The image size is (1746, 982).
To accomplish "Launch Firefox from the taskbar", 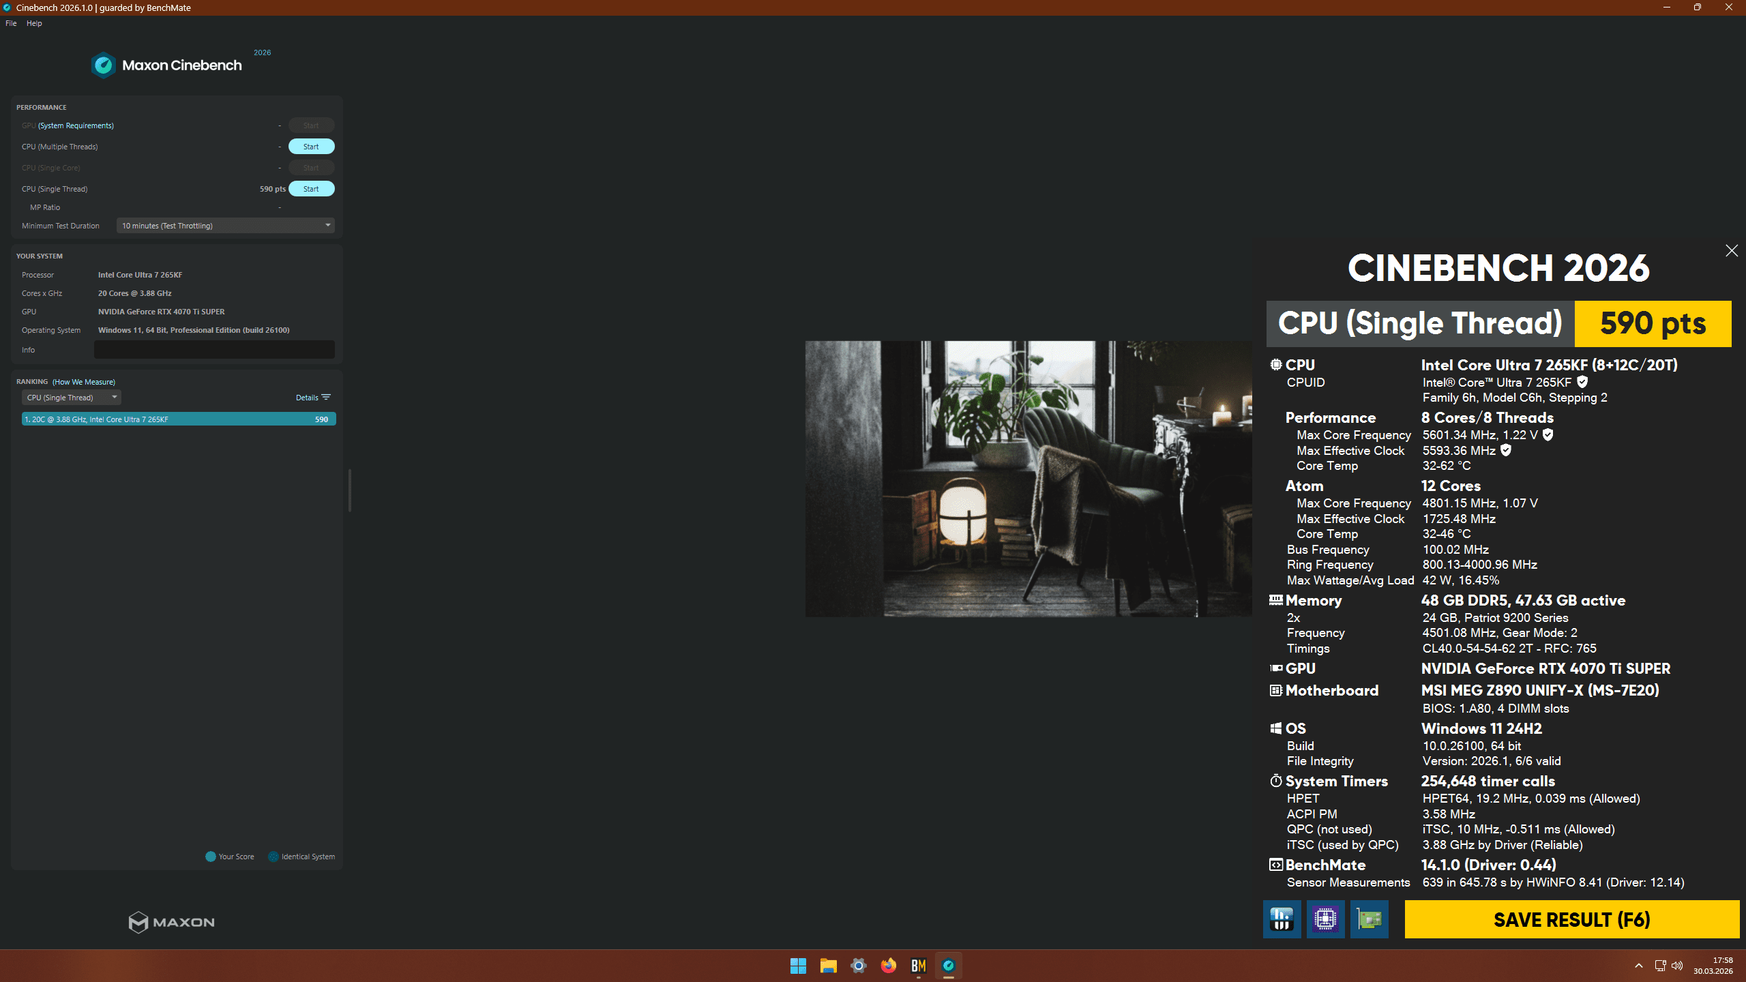I will pyautogui.click(x=887, y=966).
